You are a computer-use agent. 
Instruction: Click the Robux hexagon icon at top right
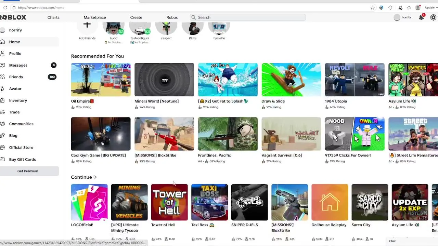[x=434, y=17]
